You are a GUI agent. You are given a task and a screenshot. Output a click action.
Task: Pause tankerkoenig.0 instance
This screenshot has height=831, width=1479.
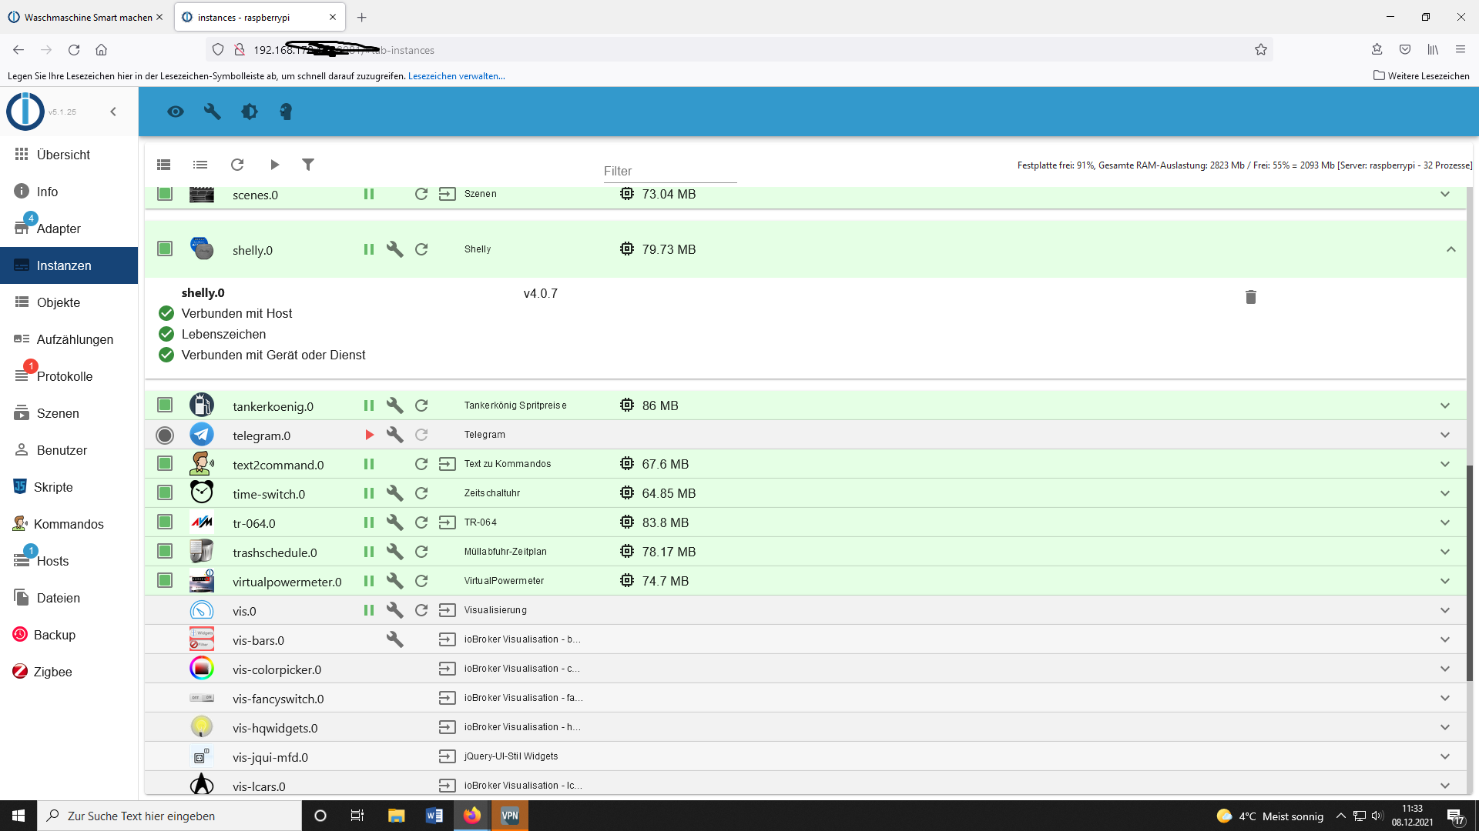click(369, 405)
